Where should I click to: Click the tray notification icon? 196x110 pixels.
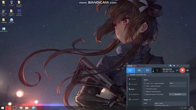(182, 108)
